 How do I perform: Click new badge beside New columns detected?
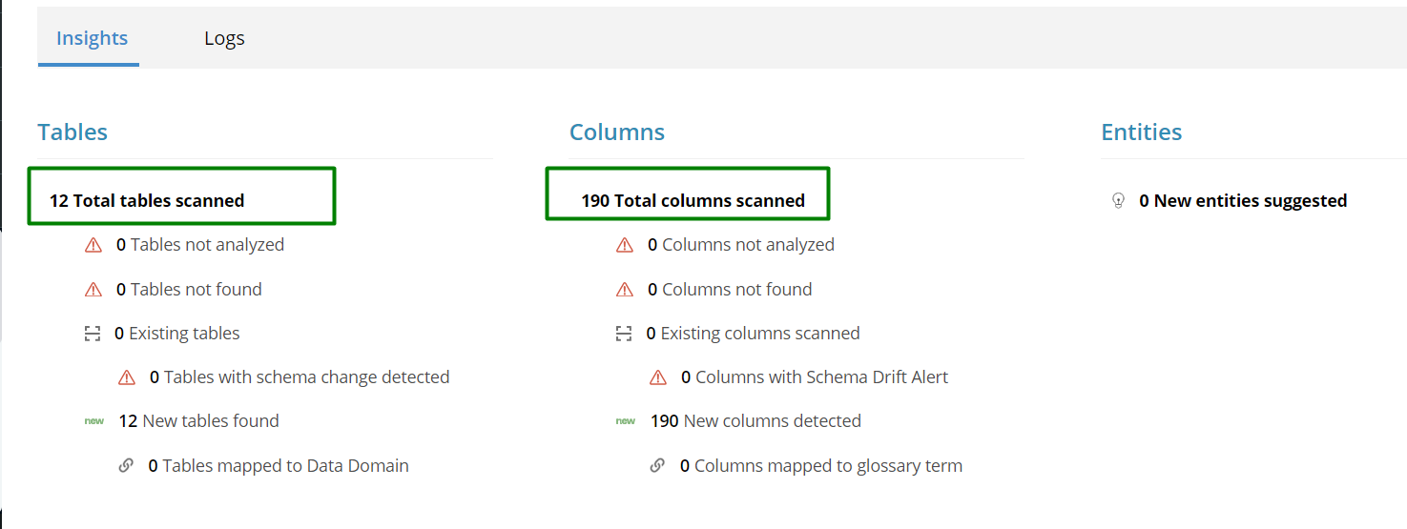(x=626, y=421)
